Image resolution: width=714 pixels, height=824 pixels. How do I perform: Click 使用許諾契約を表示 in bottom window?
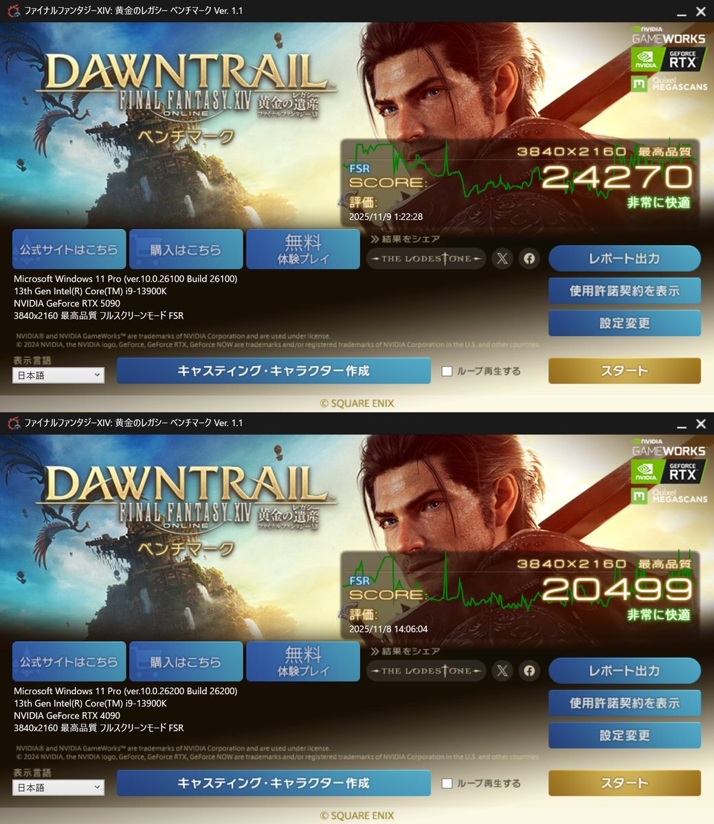(x=625, y=703)
